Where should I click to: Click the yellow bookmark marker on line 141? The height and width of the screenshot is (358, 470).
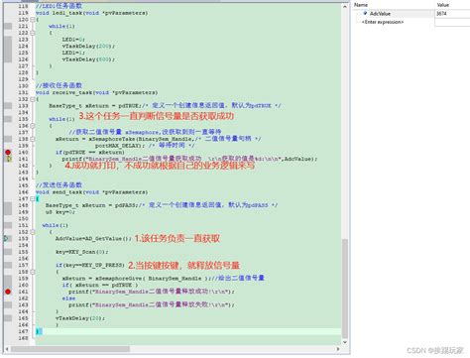tap(9, 159)
